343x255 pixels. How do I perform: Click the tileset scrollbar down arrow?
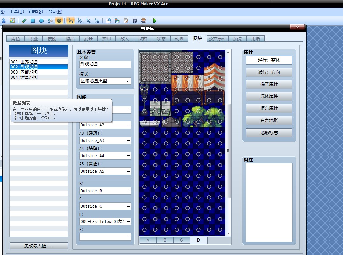click(x=228, y=233)
